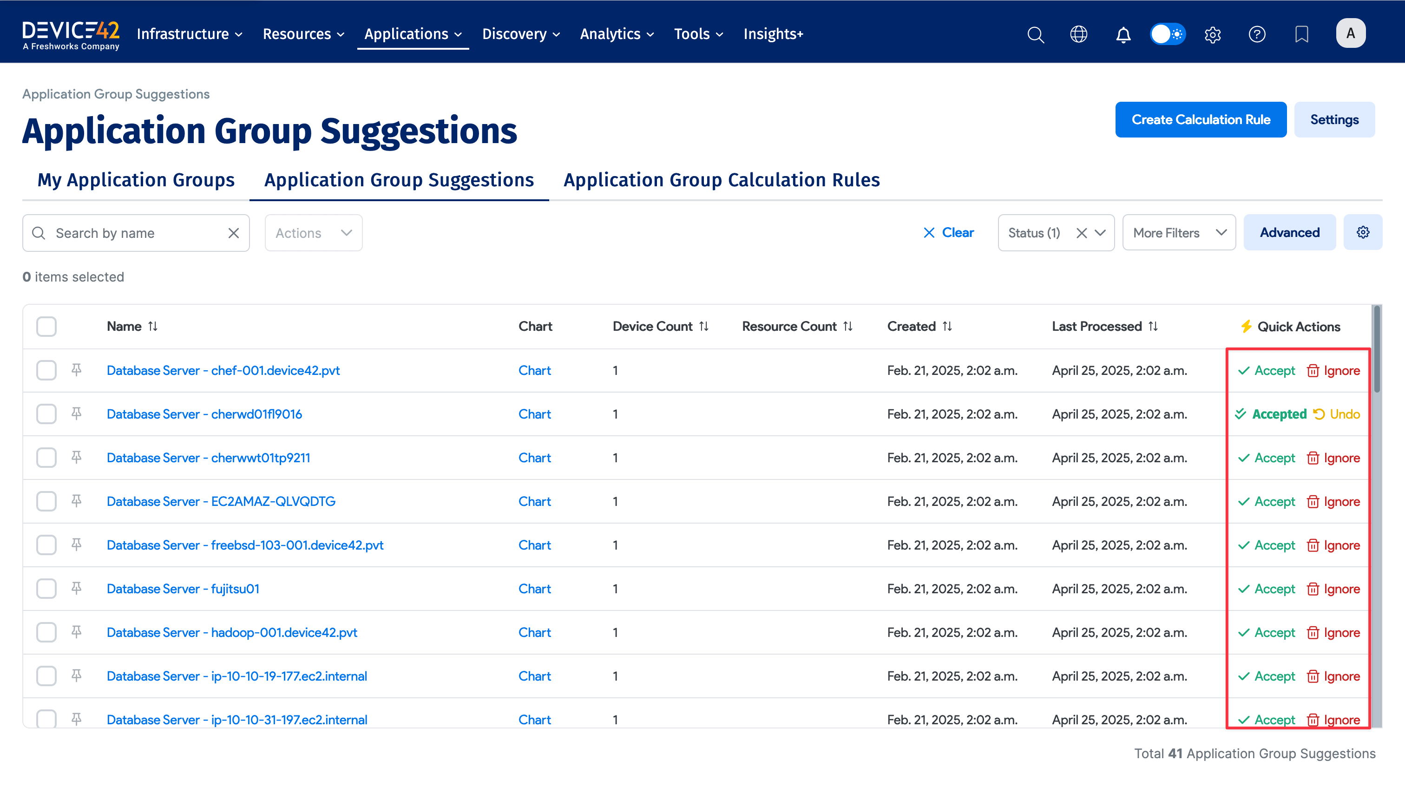This screenshot has height=800, width=1405.
Task: Click the Create Calculation Rule button
Action: 1201,119
